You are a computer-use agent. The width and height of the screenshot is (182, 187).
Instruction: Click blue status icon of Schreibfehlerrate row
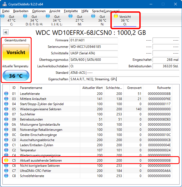point(6,176)
